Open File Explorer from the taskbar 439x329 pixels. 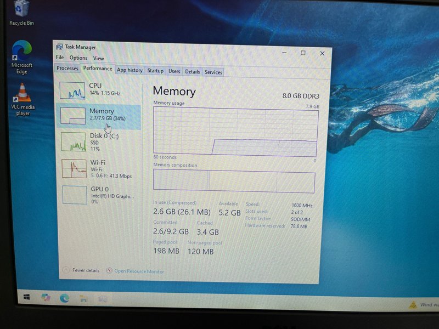(x=83, y=298)
